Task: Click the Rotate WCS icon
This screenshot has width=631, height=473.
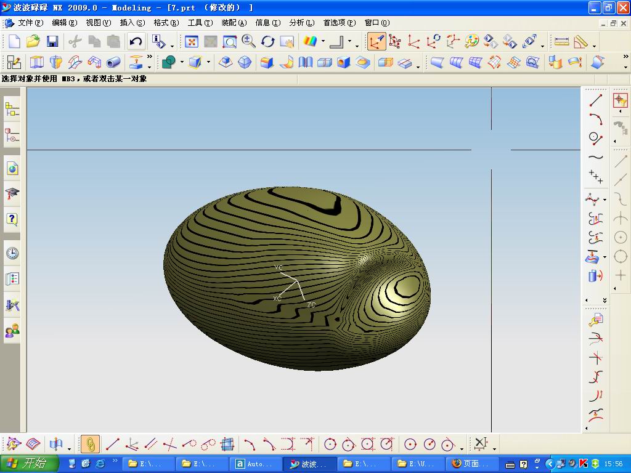Action: pyautogui.click(x=433, y=41)
